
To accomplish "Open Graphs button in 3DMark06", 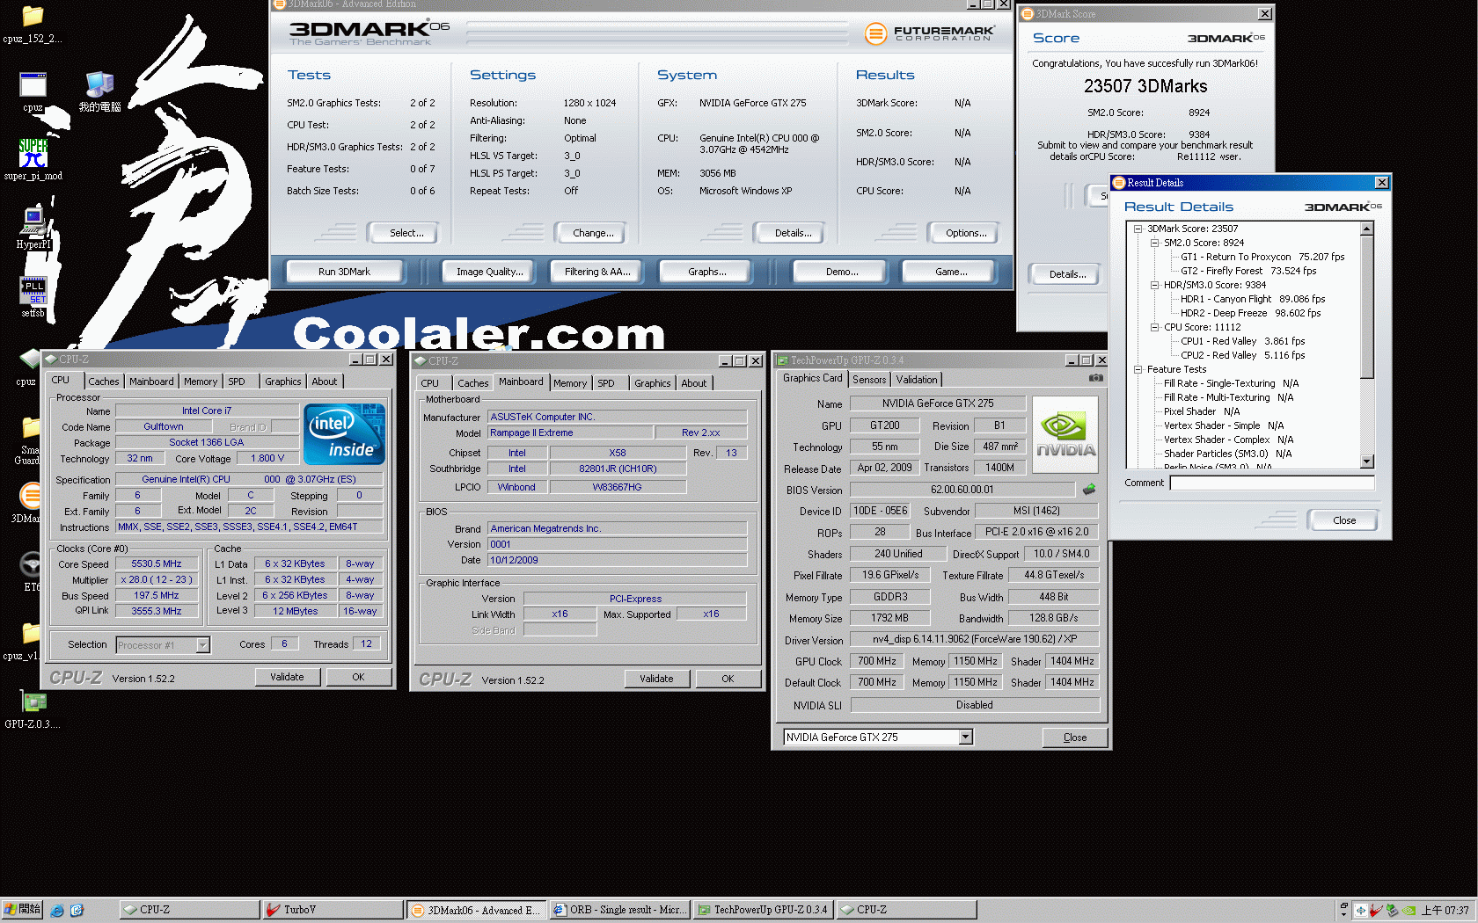I will [x=706, y=272].
